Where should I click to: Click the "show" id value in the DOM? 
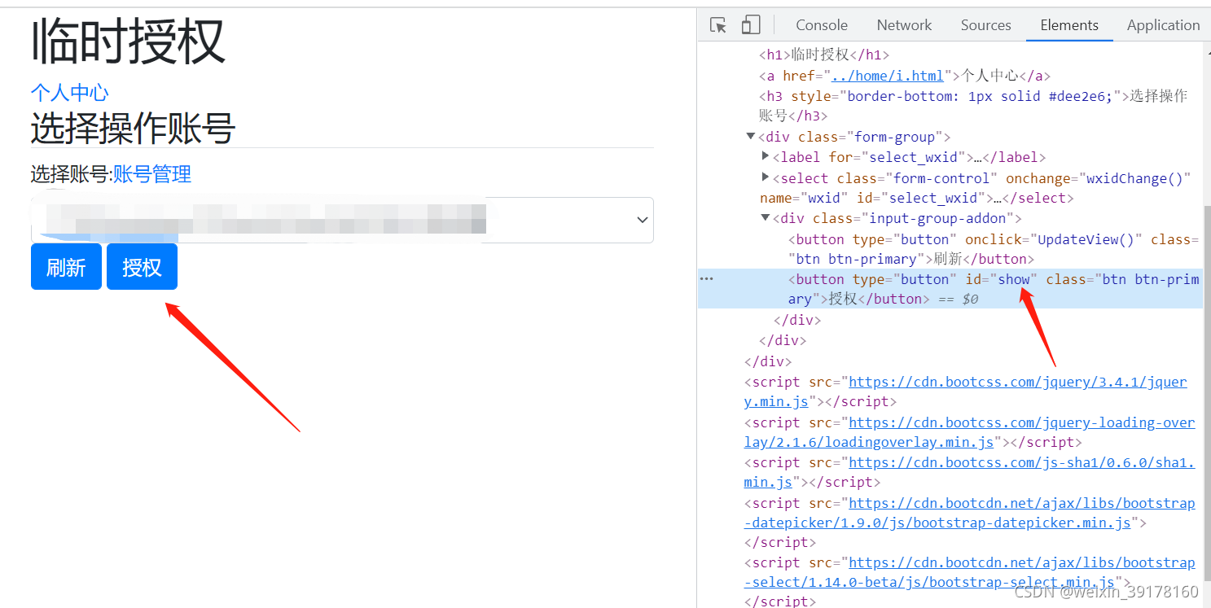tap(1015, 279)
